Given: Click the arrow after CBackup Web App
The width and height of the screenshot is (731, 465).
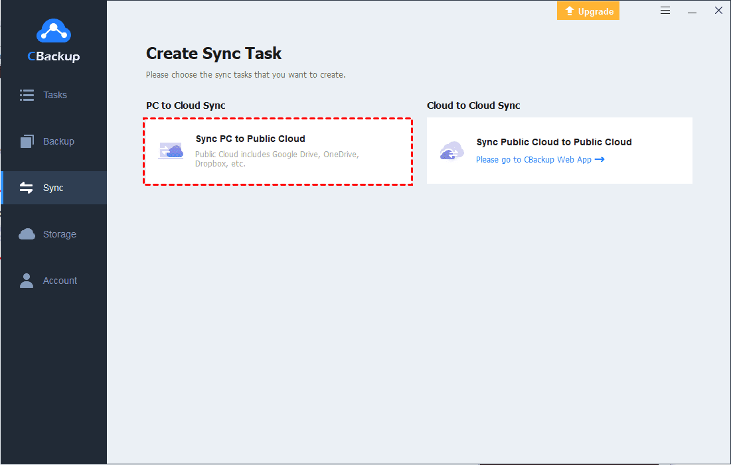Looking at the screenshot, I should (x=600, y=160).
